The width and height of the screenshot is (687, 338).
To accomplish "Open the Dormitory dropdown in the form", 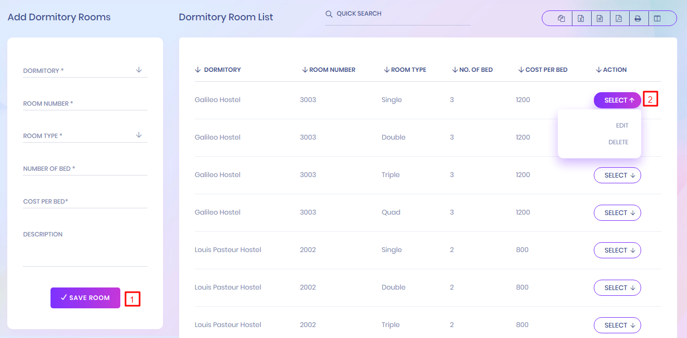I will pos(85,70).
